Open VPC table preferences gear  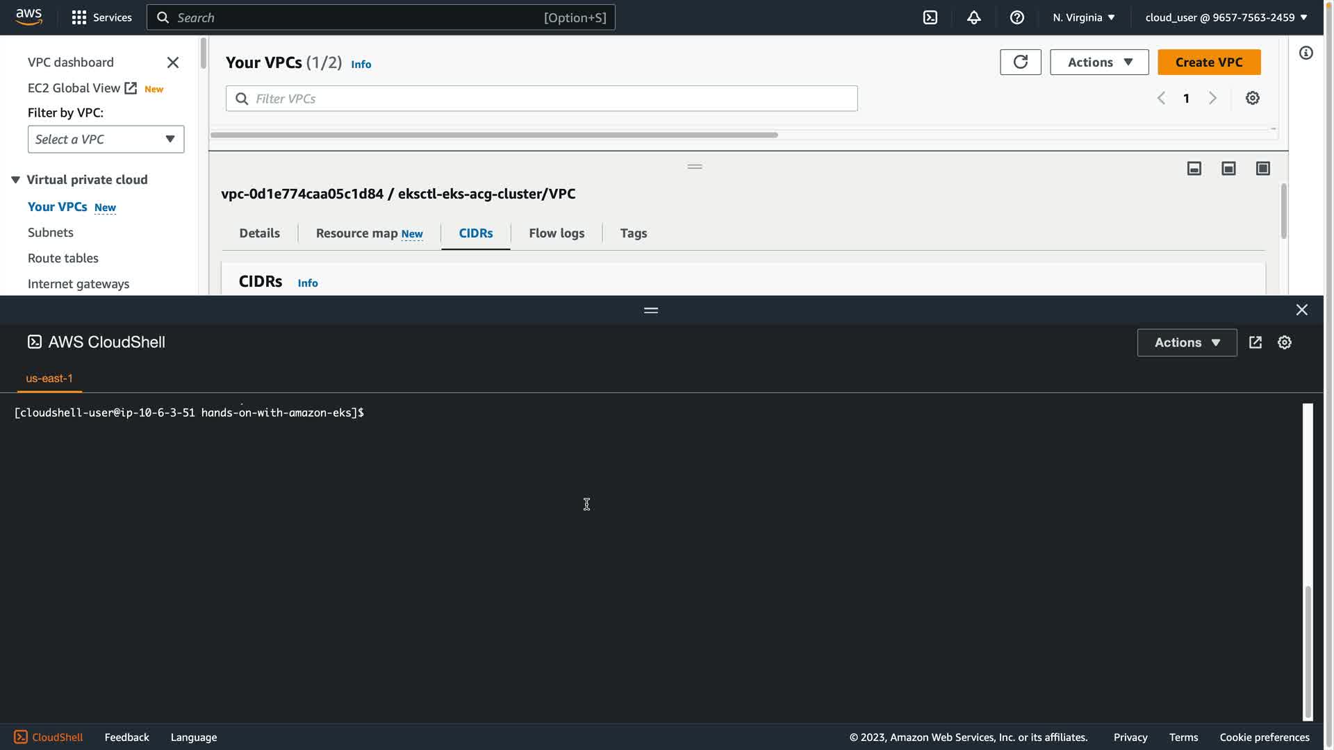click(1252, 98)
